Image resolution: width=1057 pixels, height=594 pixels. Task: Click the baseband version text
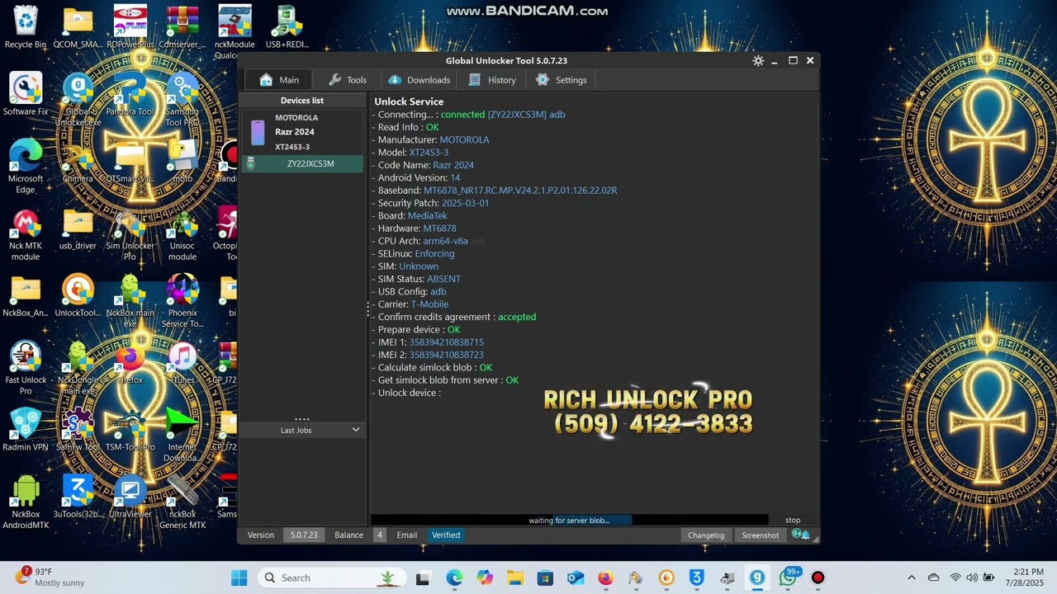520,190
